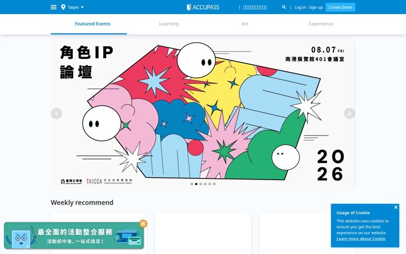Click the Log in link

tap(300, 7)
